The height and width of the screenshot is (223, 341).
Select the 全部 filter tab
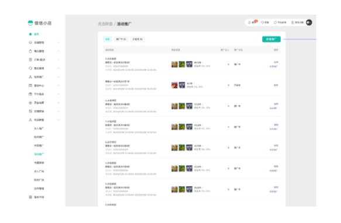pos(108,39)
